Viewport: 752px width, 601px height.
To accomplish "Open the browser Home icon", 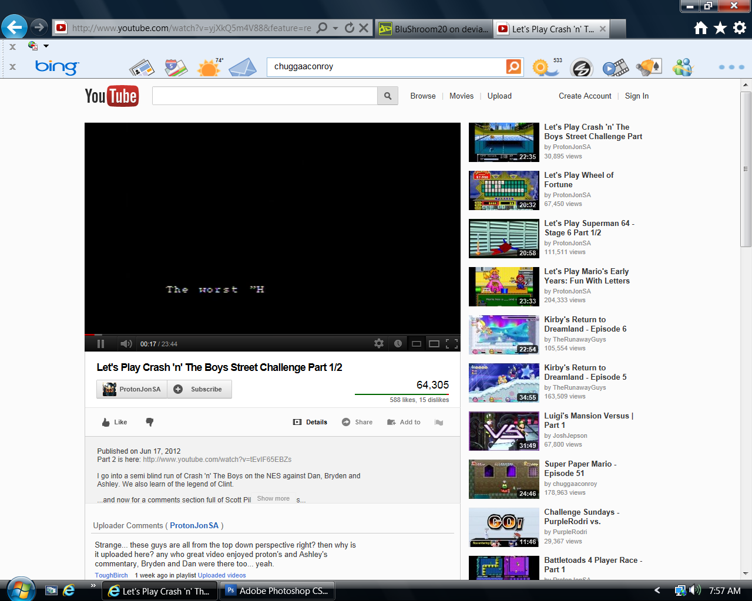I will 701,28.
